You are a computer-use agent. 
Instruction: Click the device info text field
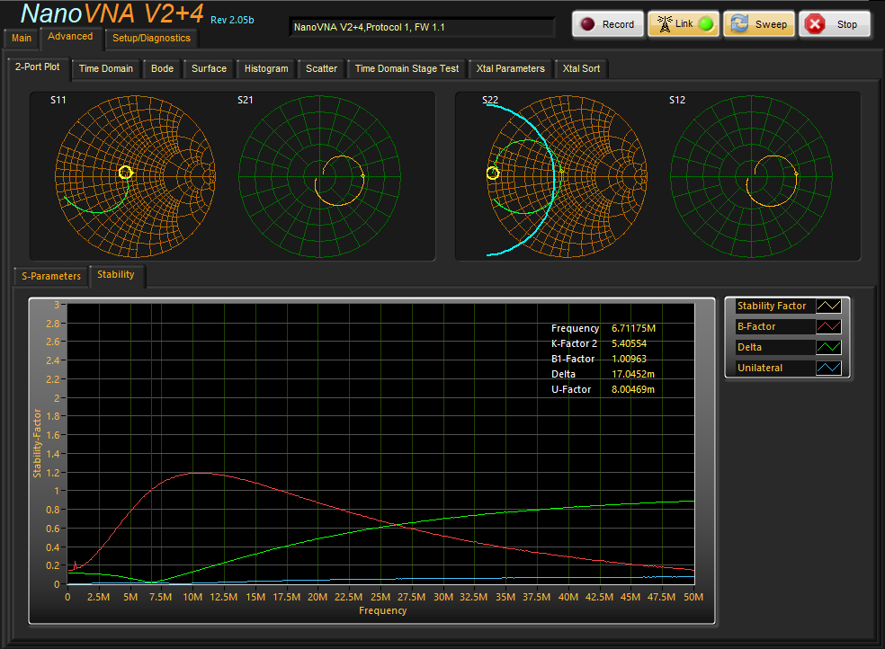[x=422, y=27]
